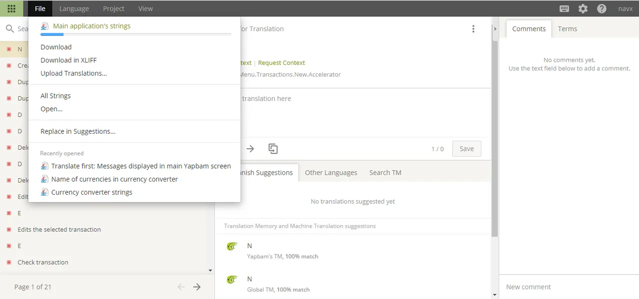This screenshot has height=299, width=639.
Task: Click string list scrollbar down arrow
Action: [x=210, y=271]
